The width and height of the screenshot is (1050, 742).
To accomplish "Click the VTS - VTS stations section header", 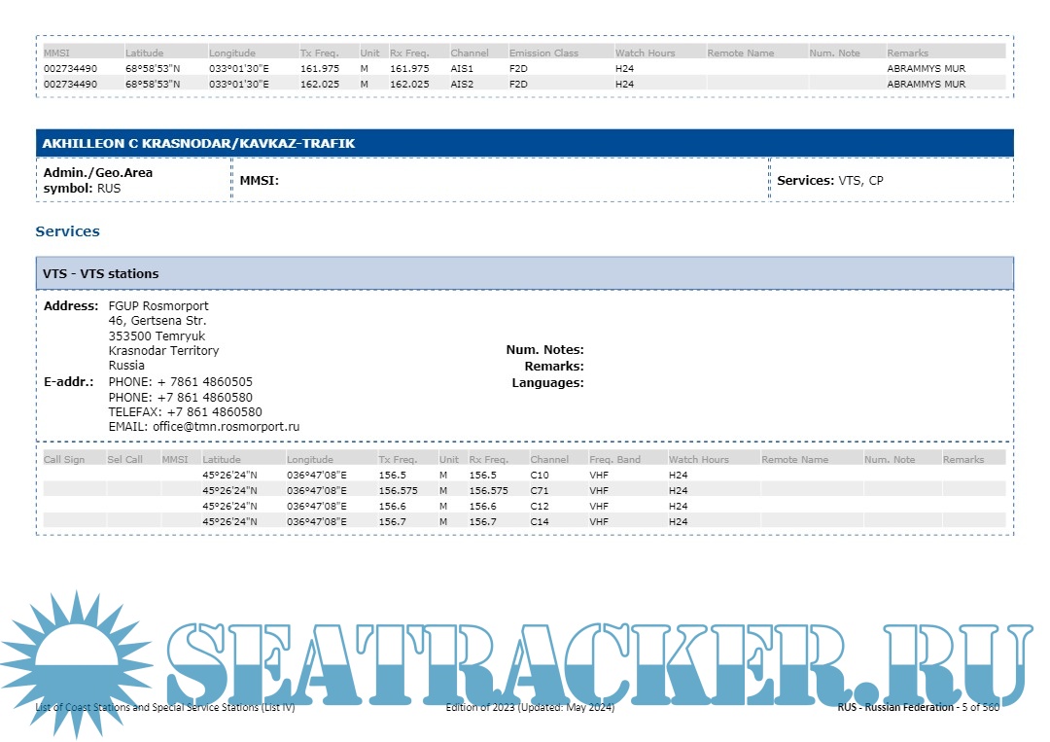I will point(101,273).
